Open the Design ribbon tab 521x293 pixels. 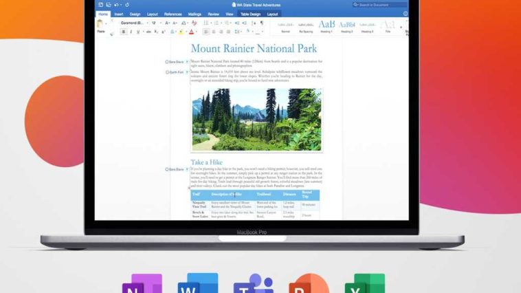[135, 14]
